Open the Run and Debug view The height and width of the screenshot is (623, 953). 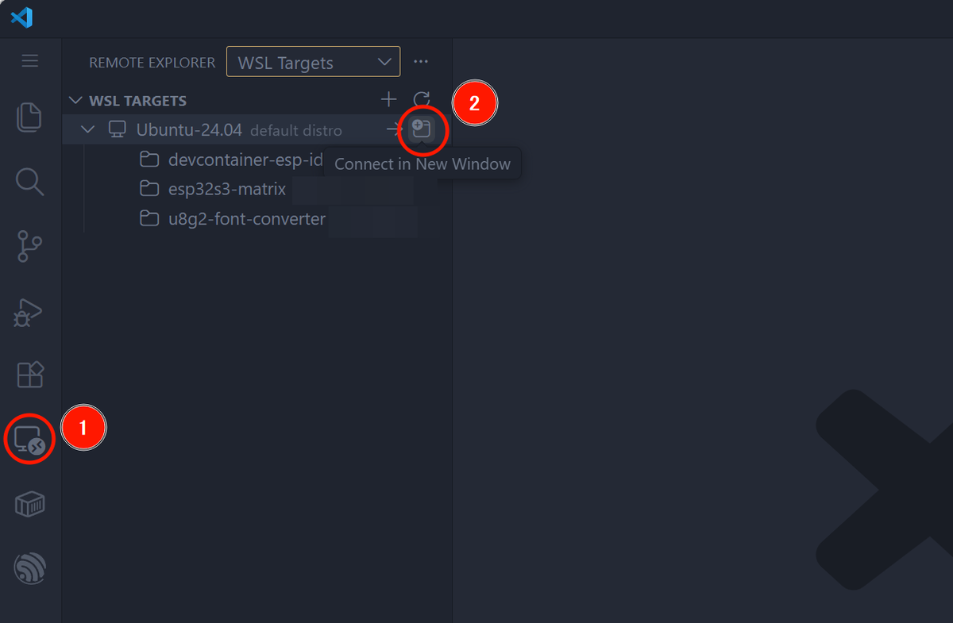pyautogui.click(x=29, y=312)
